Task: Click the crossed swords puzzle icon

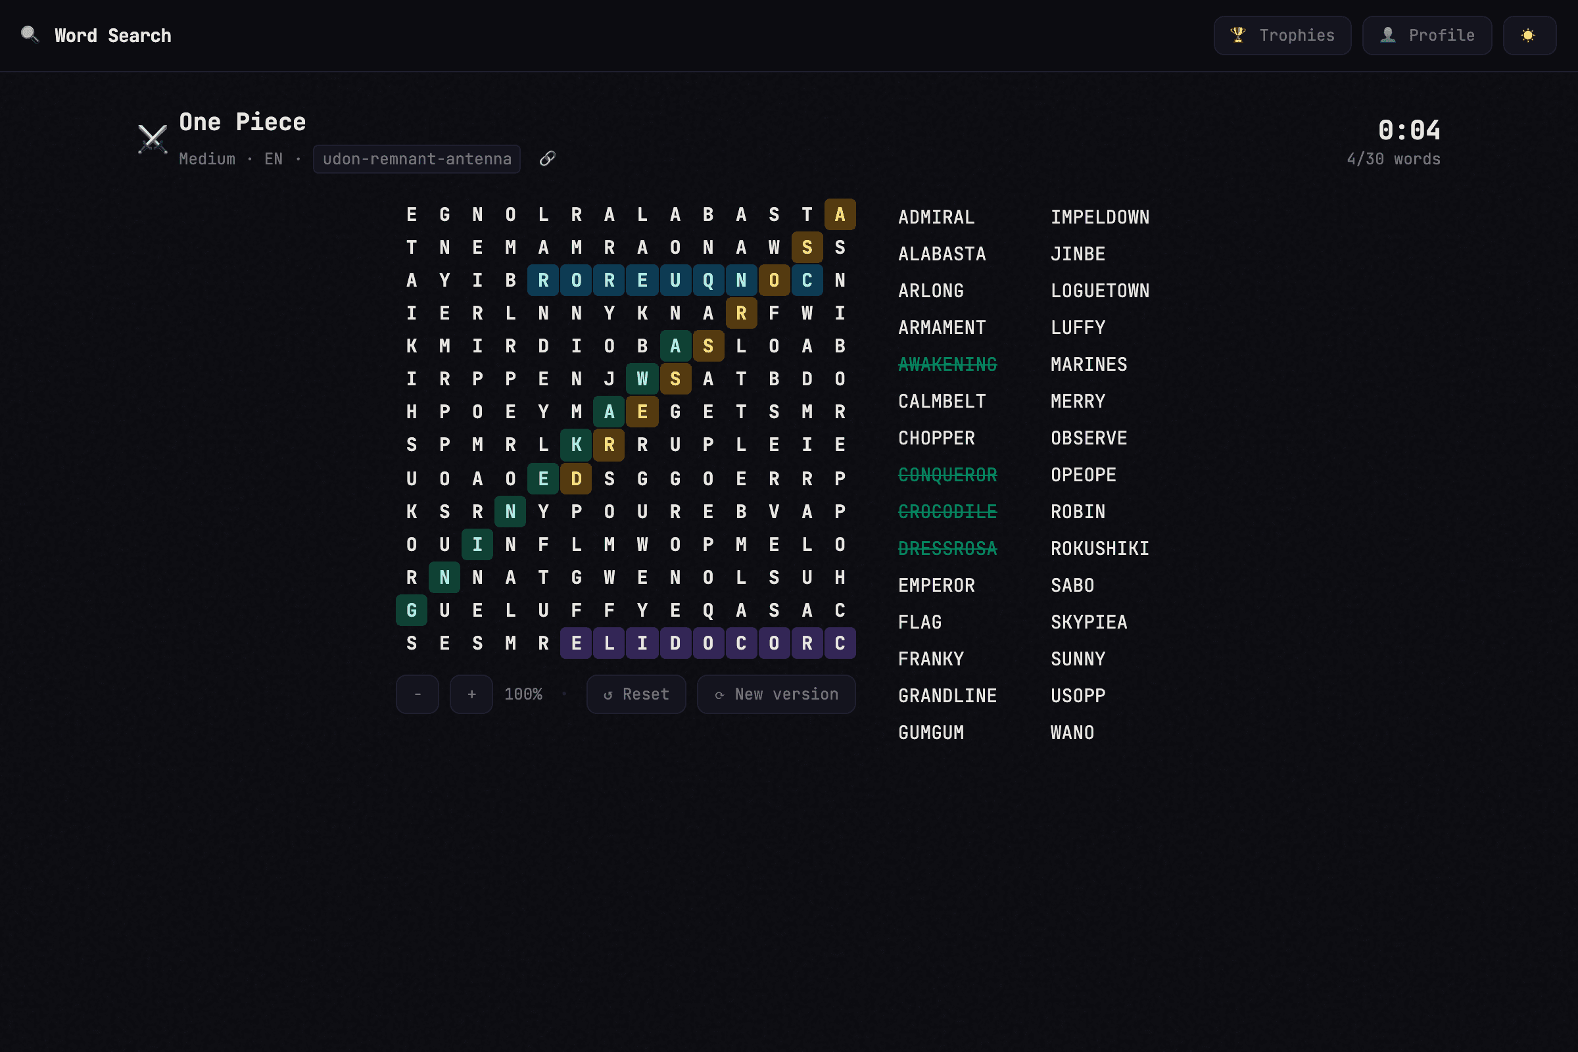Action: coord(153,139)
